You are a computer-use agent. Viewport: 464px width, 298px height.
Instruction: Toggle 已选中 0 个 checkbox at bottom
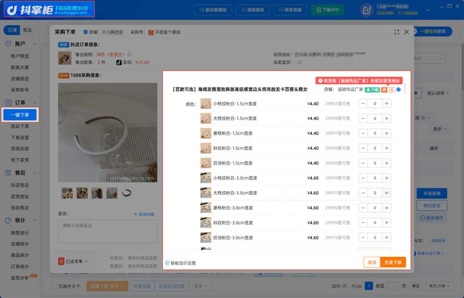pyautogui.click(x=54, y=286)
